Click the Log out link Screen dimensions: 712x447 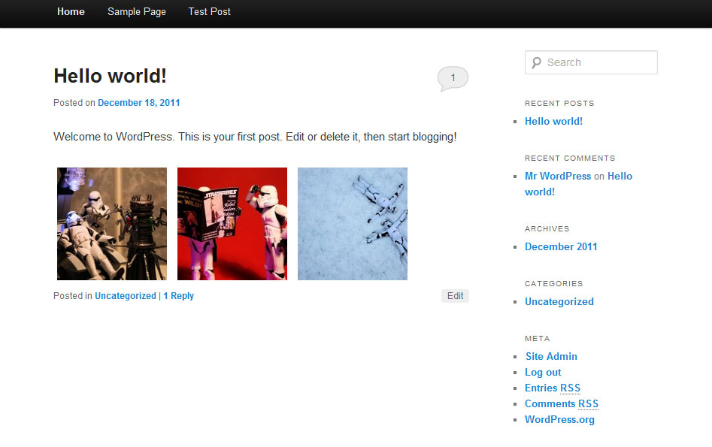click(x=543, y=373)
